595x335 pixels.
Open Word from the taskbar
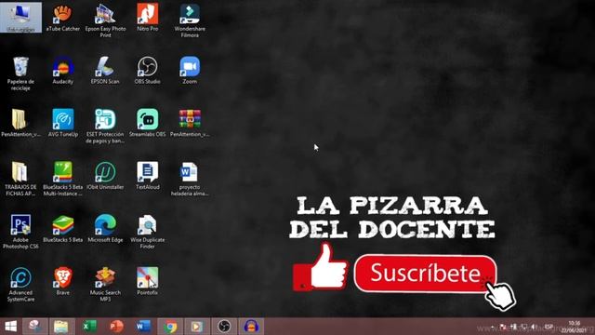[x=143, y=327]
